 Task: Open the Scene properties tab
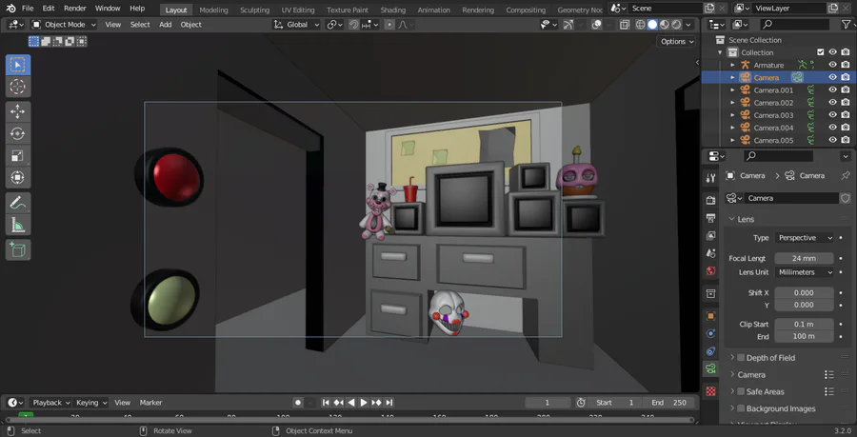click(710, 253)
